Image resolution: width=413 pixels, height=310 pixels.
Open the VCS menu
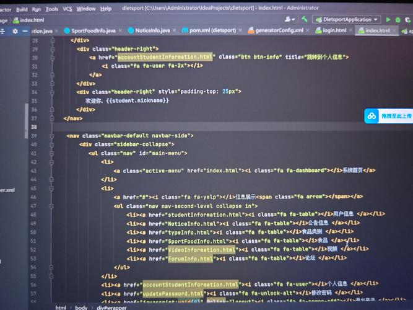[x=67, y=9]
